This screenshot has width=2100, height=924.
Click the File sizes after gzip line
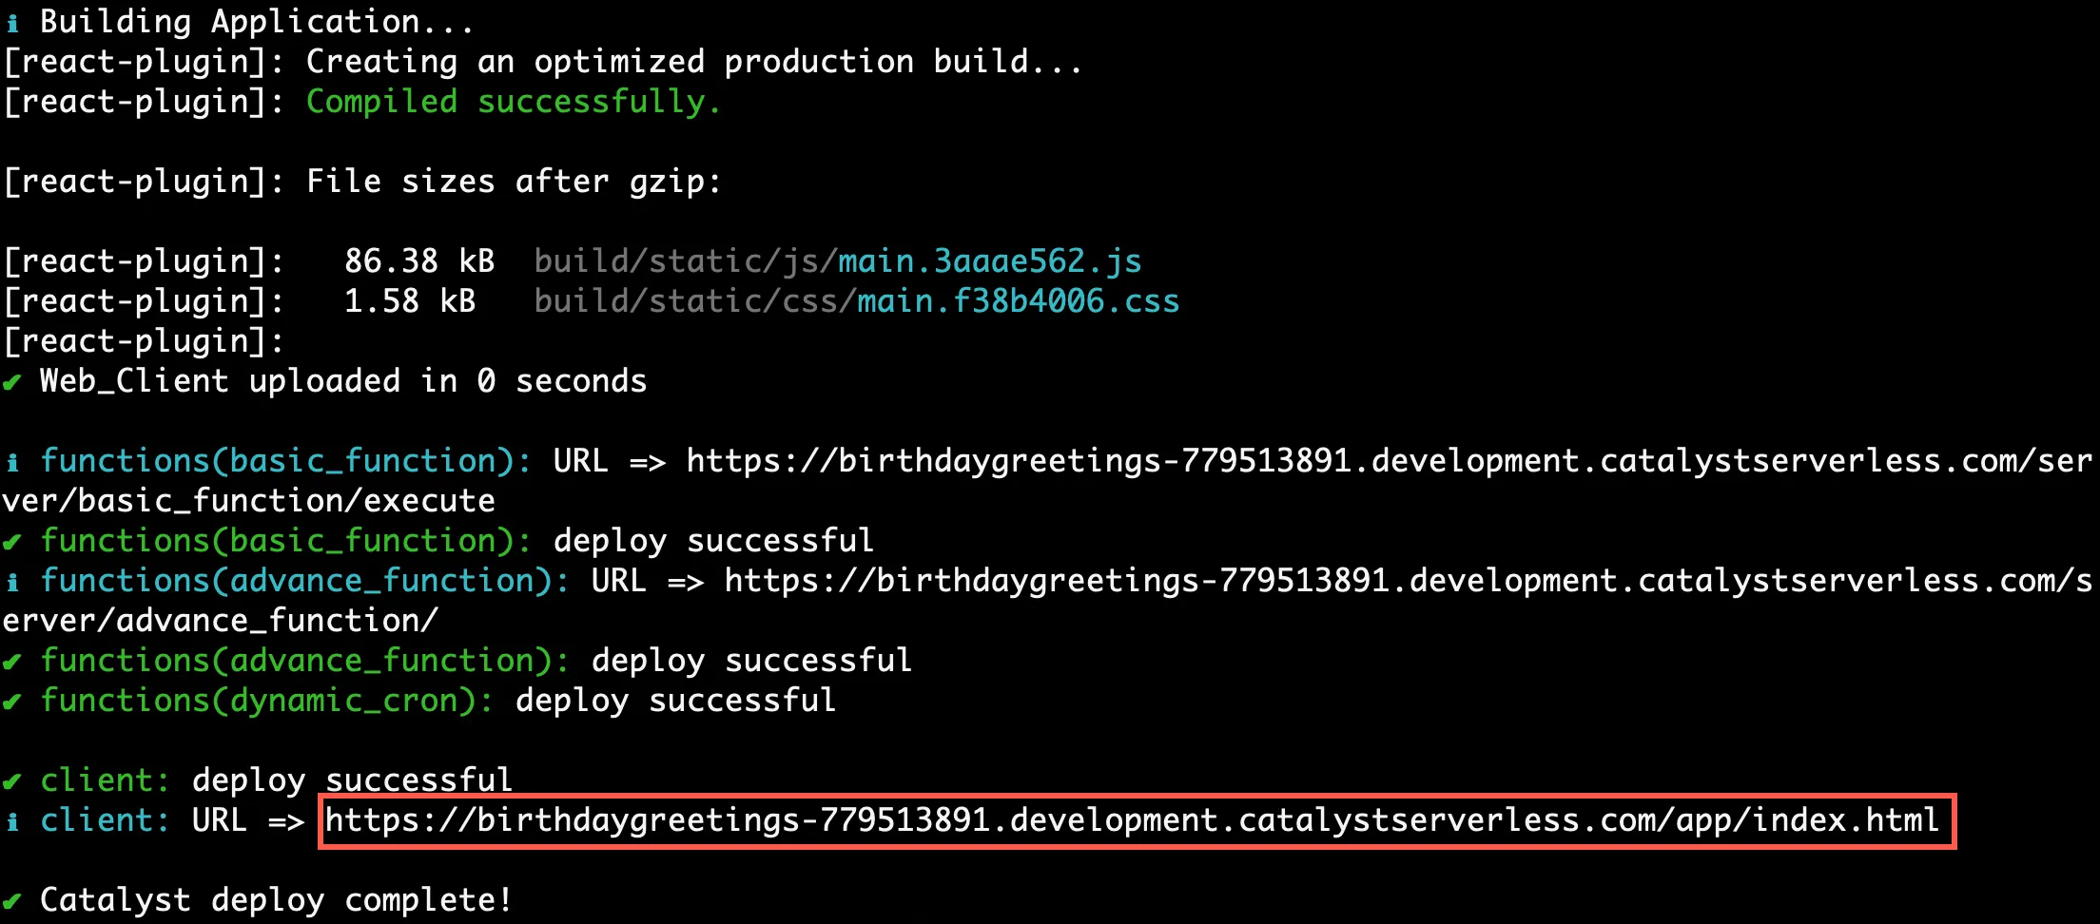pos(362,182)
